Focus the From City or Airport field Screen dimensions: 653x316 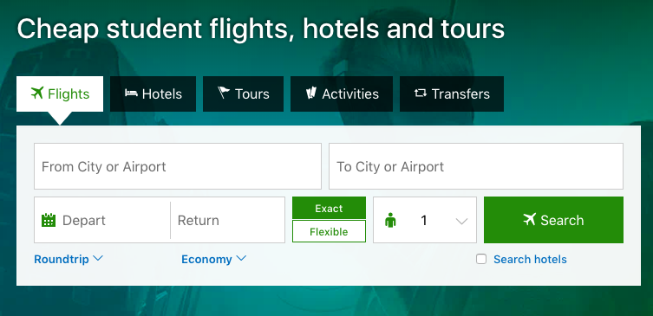coord(178,166)
